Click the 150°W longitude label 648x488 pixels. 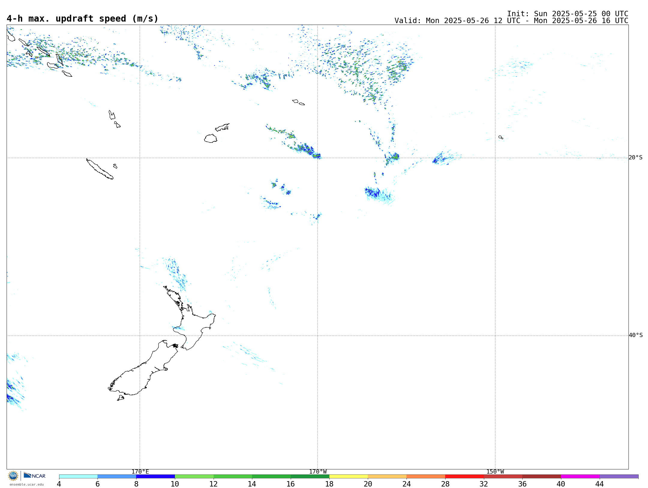[495, 472]
